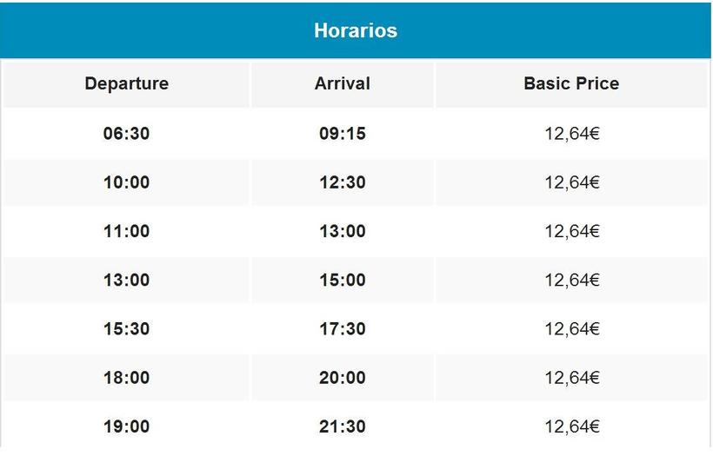
Task: Click the Horarios table title
Action: point(355,30)
